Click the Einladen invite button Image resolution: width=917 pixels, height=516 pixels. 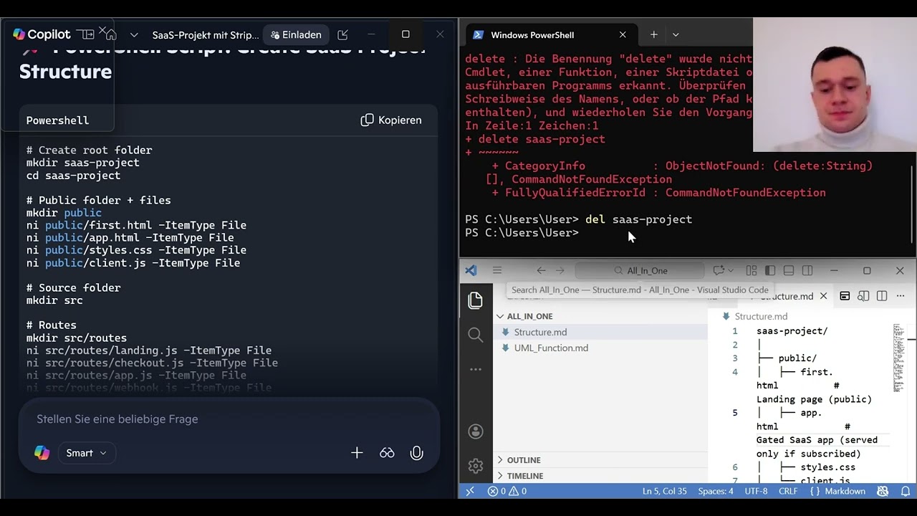click(x=295, y=34)
